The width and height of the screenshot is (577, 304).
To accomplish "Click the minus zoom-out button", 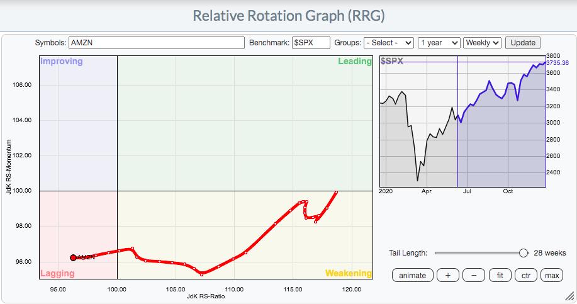I will [x=474, y=276].
